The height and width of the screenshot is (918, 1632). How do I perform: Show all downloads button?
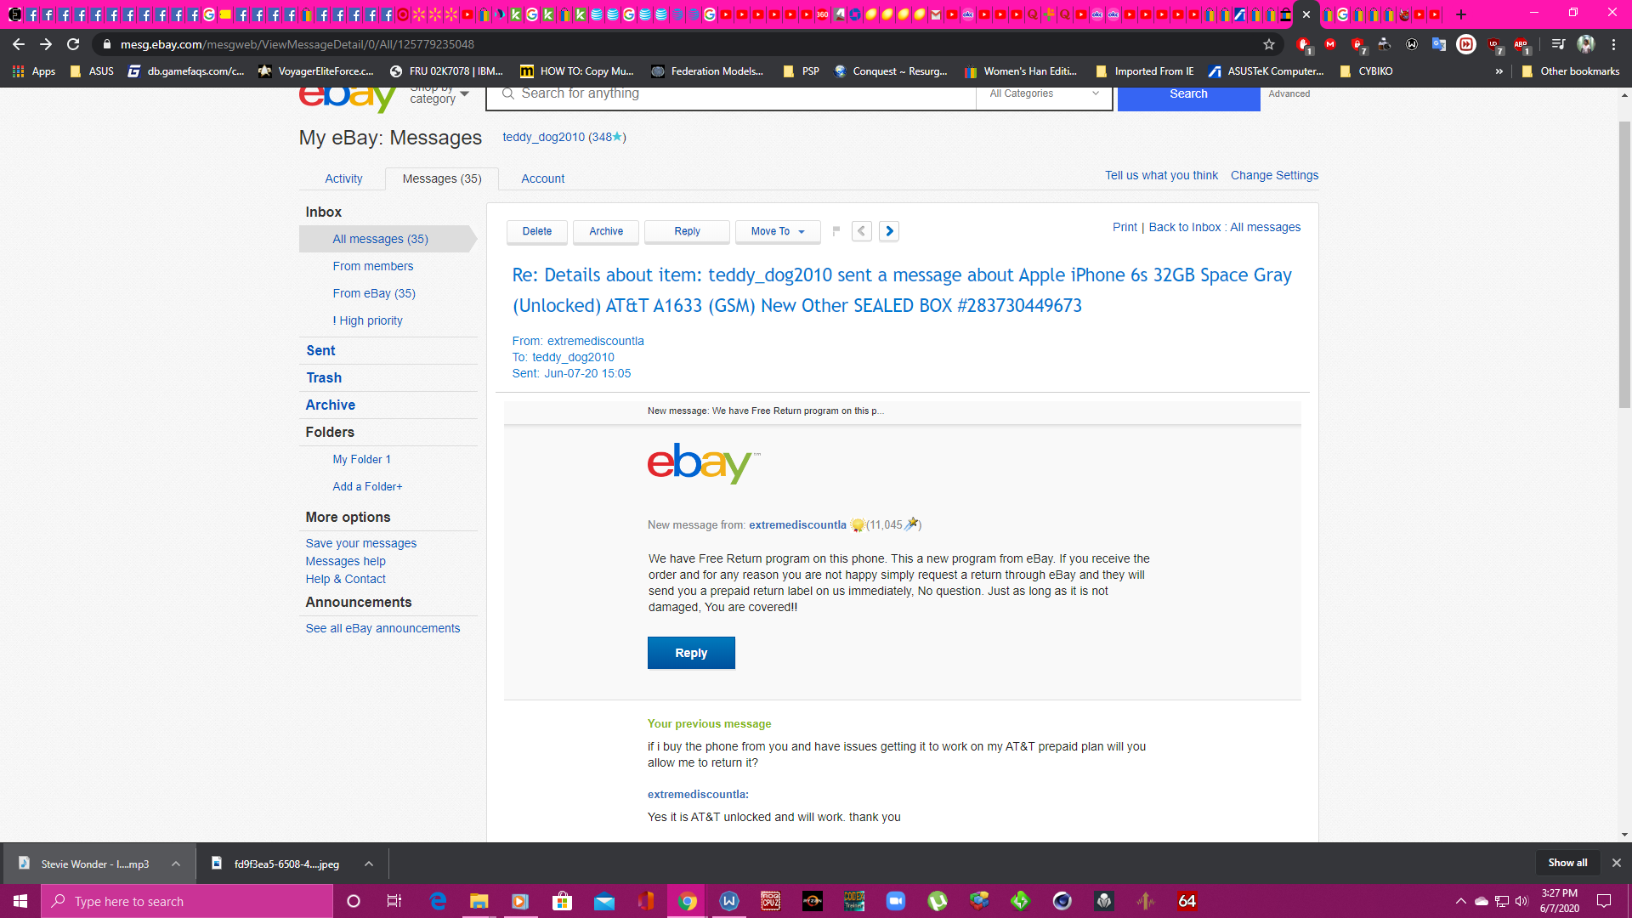click(x=1567, y=863)
